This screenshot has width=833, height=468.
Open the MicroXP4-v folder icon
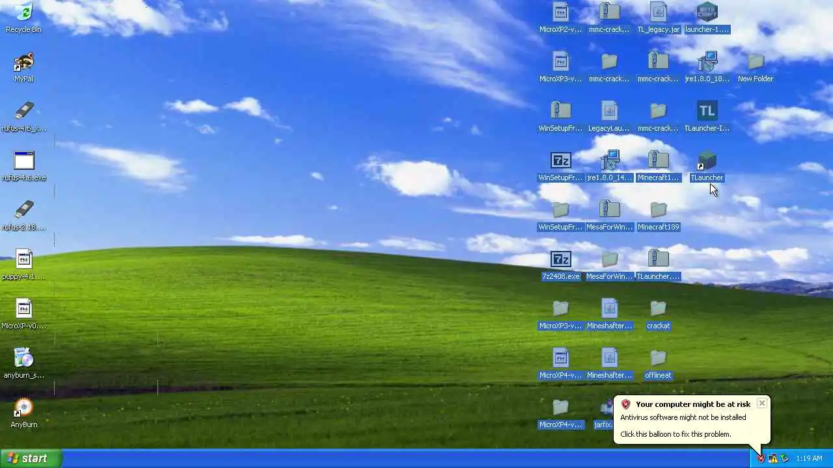coord(560,413)
